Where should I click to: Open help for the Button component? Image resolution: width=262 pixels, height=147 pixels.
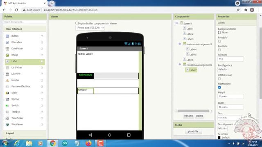[42, 36]
